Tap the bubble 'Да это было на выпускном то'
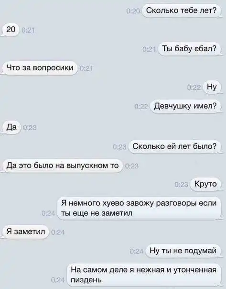The width and height of the screenshot is (226, 289). 63,166
